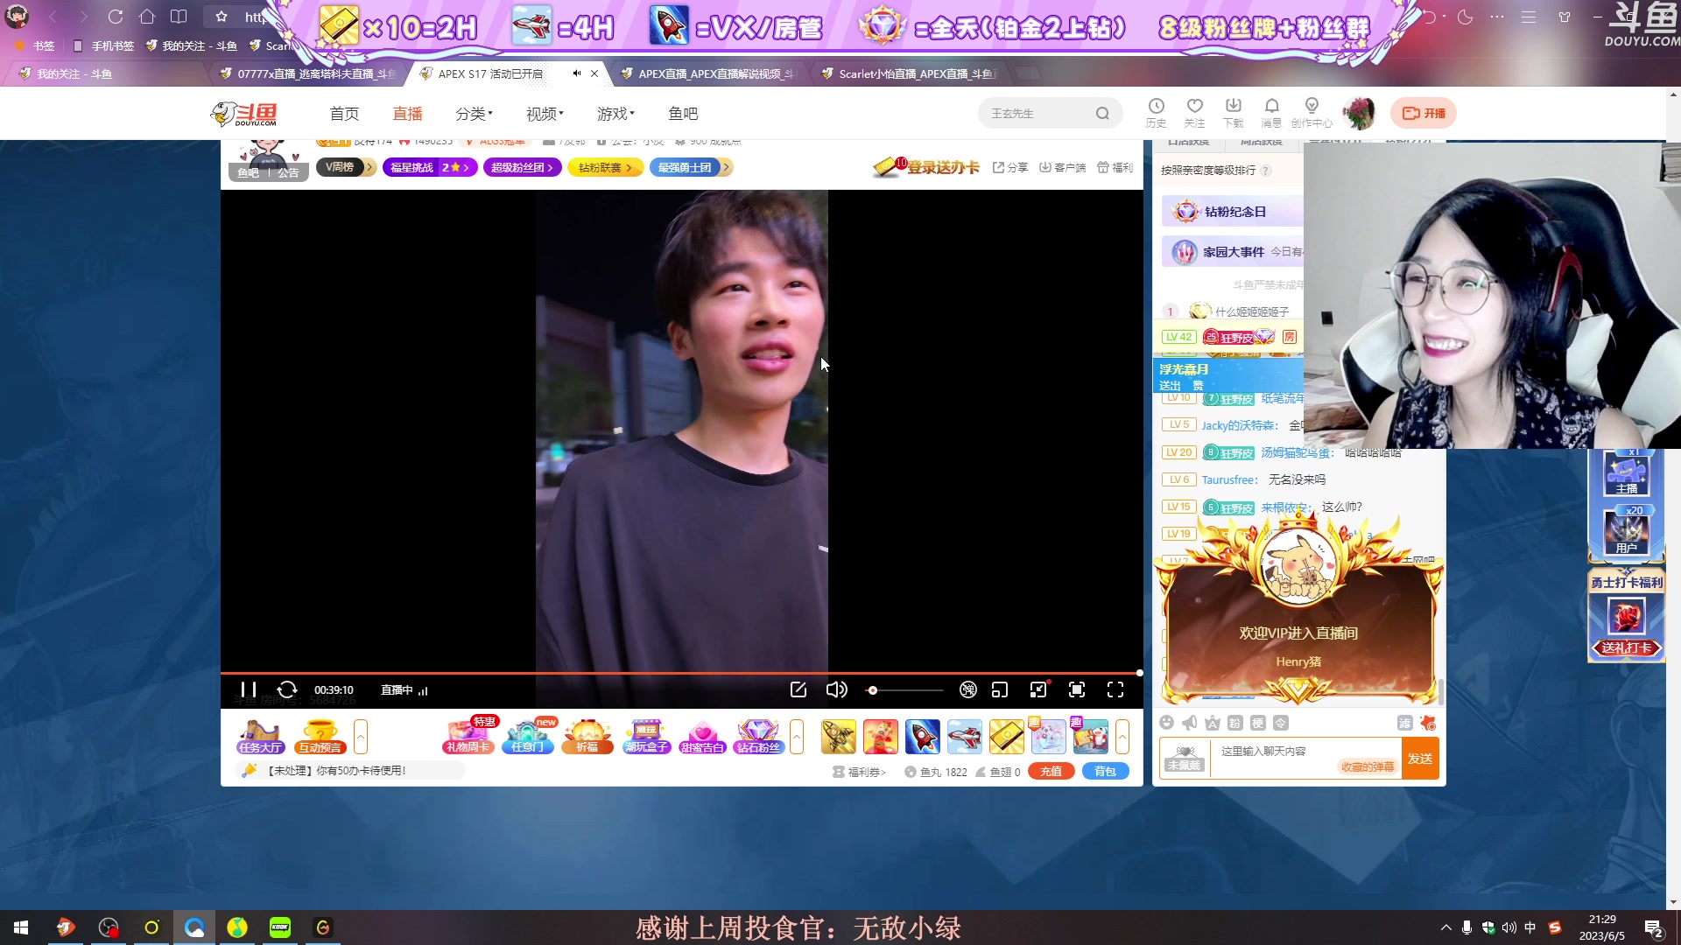Click the red live progress bar
The height and width of the screenshot is (945, 1681).
(x=681, y=673)
